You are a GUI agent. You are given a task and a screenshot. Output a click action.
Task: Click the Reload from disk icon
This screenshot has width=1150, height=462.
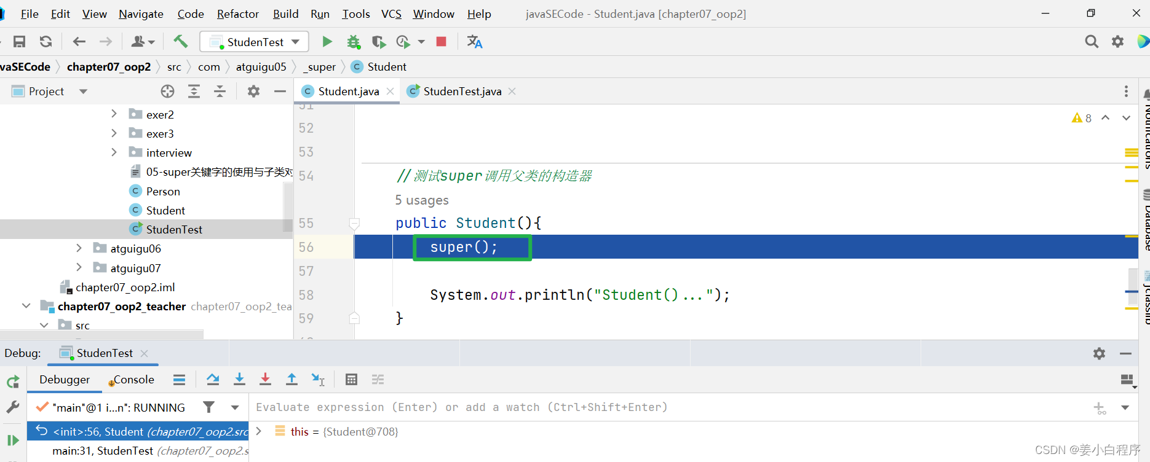tap(46, 42)
